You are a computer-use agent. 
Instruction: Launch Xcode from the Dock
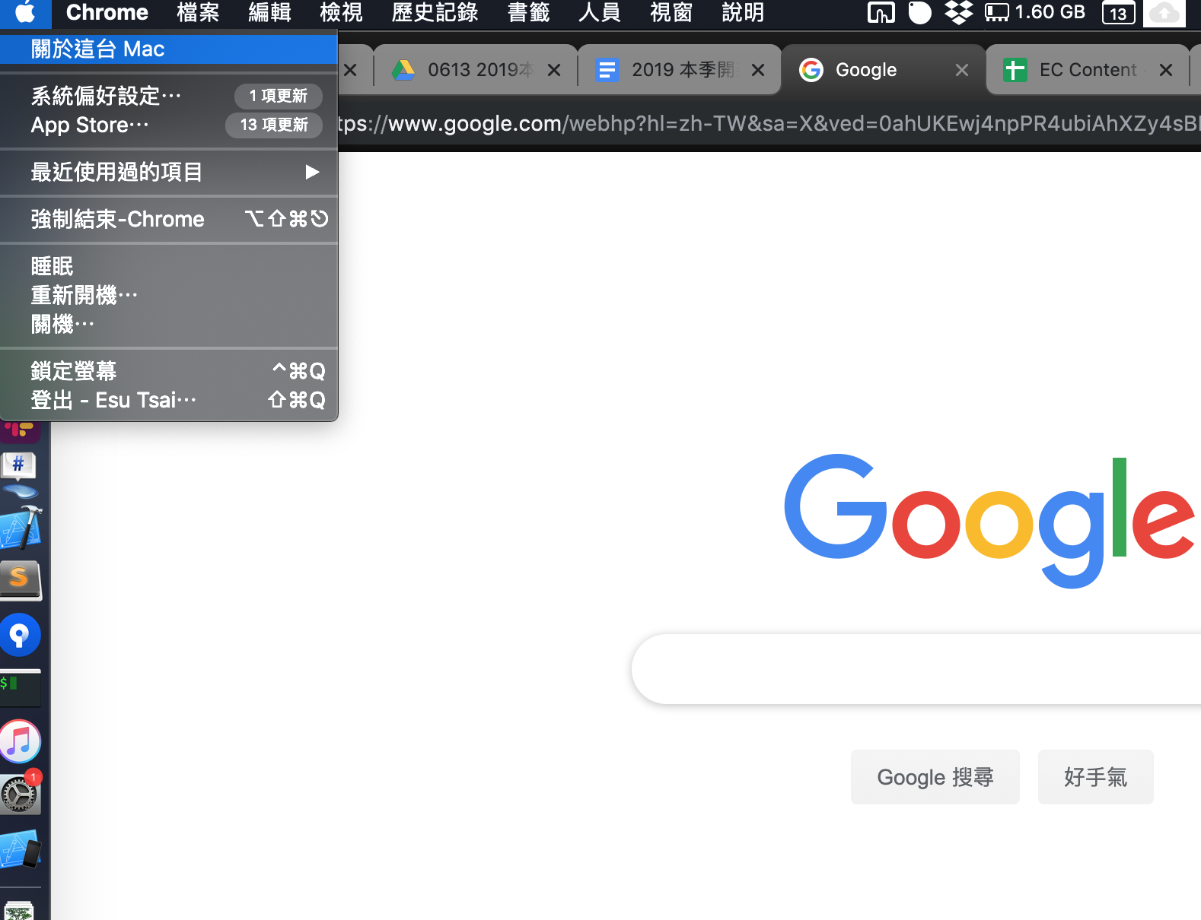pos(21,527)
